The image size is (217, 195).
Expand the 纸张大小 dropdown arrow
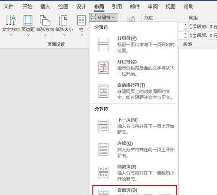(65, 35)
